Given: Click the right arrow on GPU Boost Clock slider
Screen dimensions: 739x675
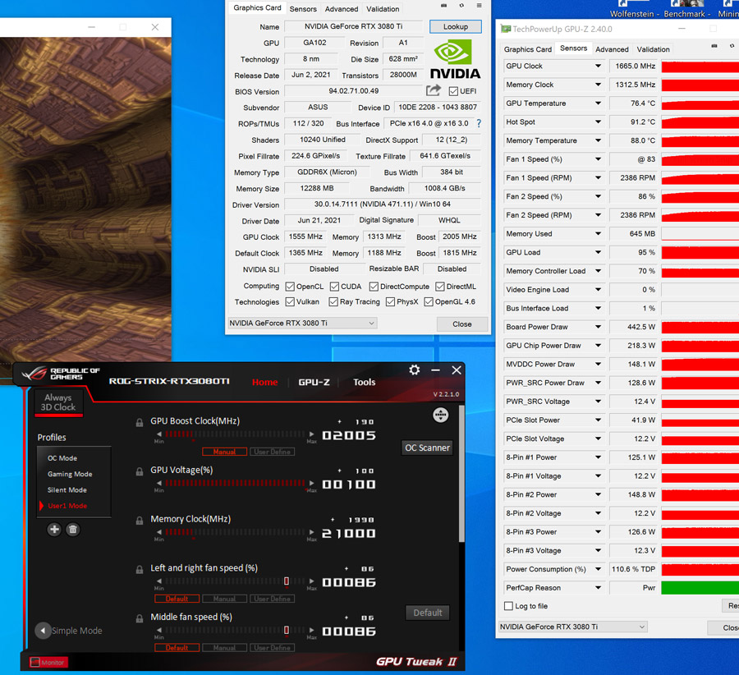Looking at the screenshot, I should [311, 434].
